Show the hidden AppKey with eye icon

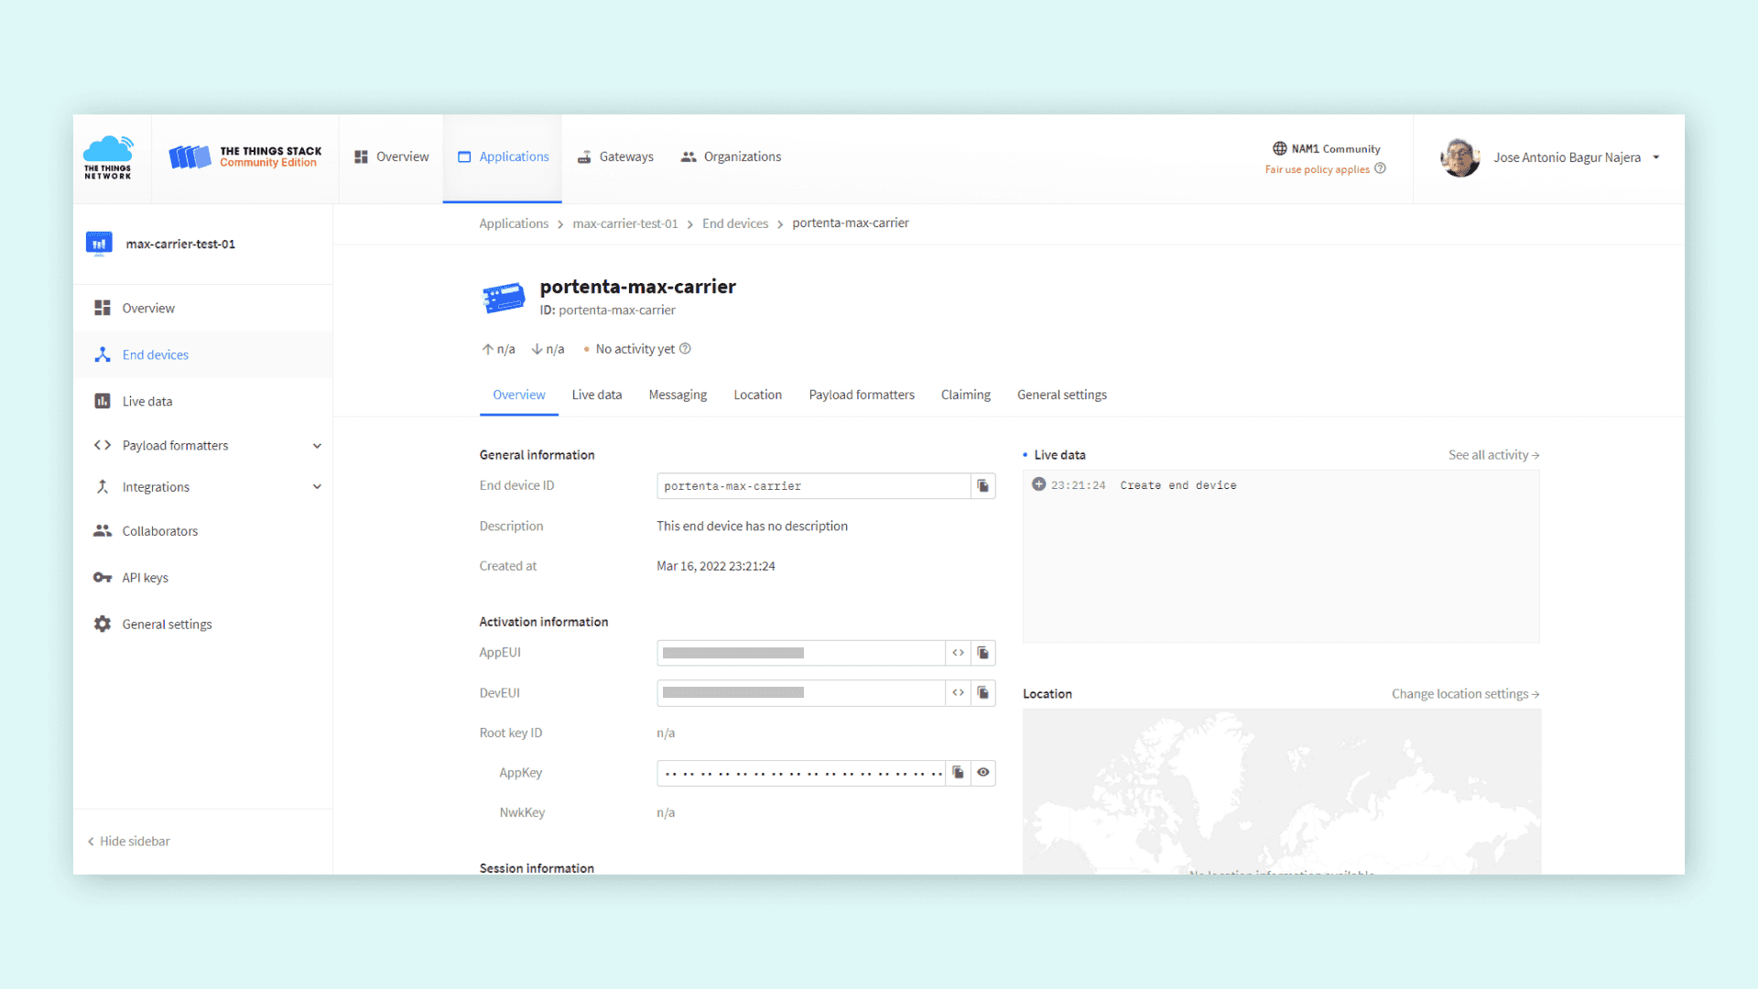[982, 773]
